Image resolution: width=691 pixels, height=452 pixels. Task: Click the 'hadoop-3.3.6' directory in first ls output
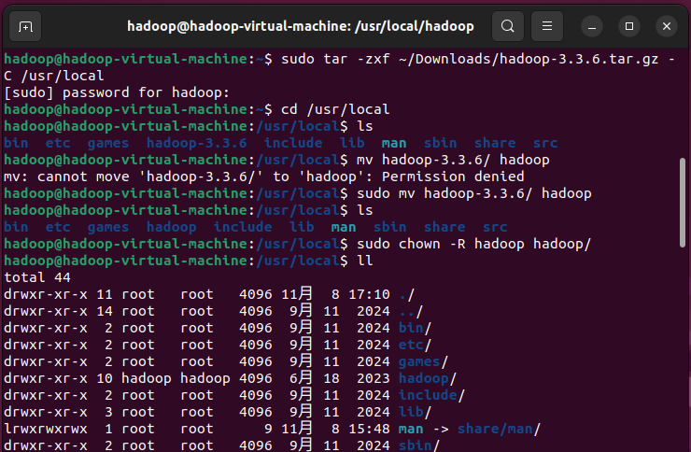point(196,143)
